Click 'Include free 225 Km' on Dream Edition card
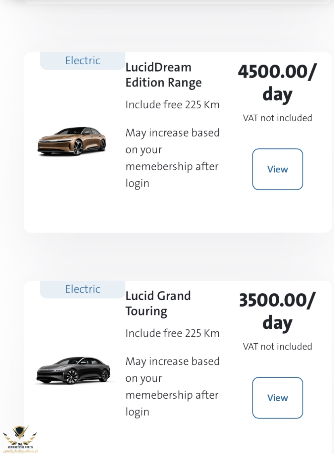This screenshot has width=334, height=454. [172, 105]
